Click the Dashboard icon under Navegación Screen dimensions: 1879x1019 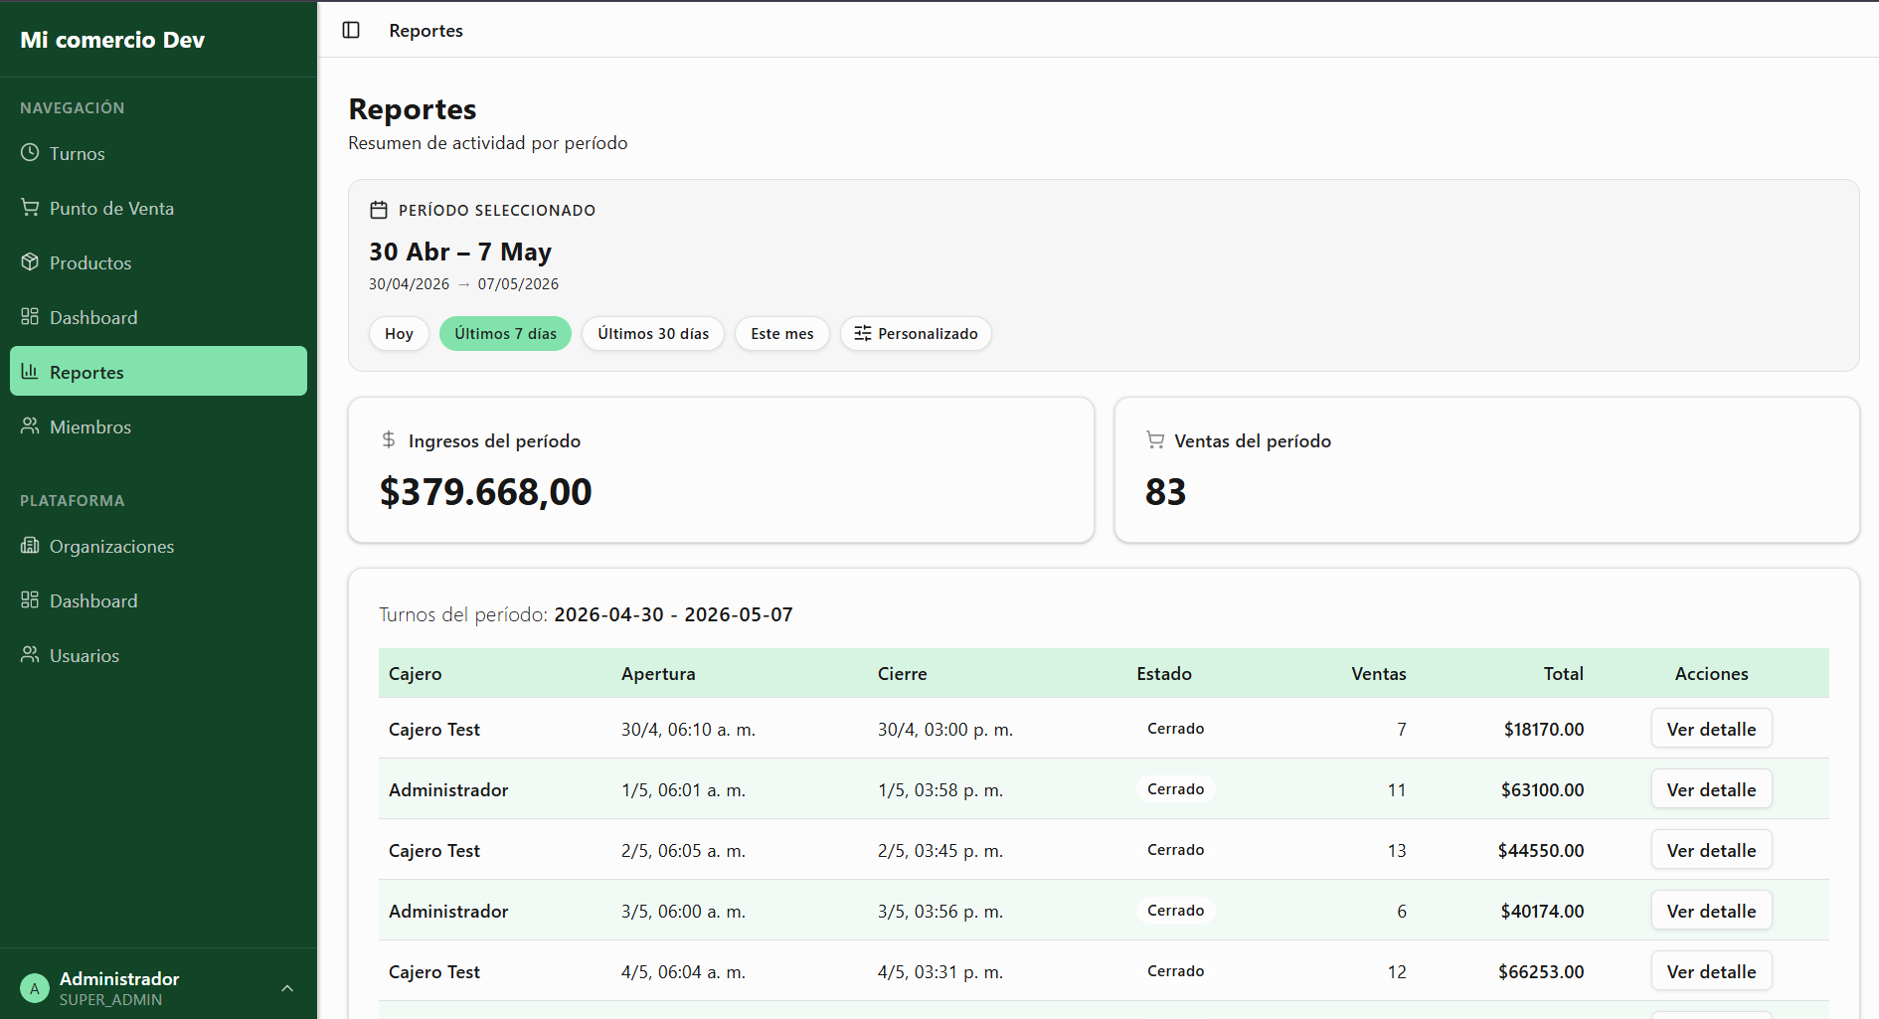(30, 317)
